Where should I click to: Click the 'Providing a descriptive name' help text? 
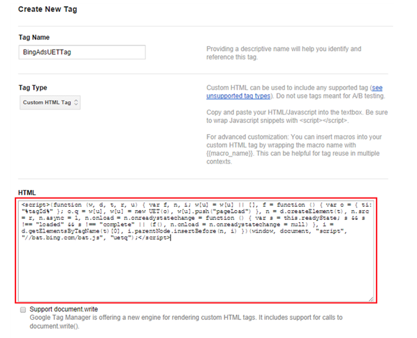point(284,53)
